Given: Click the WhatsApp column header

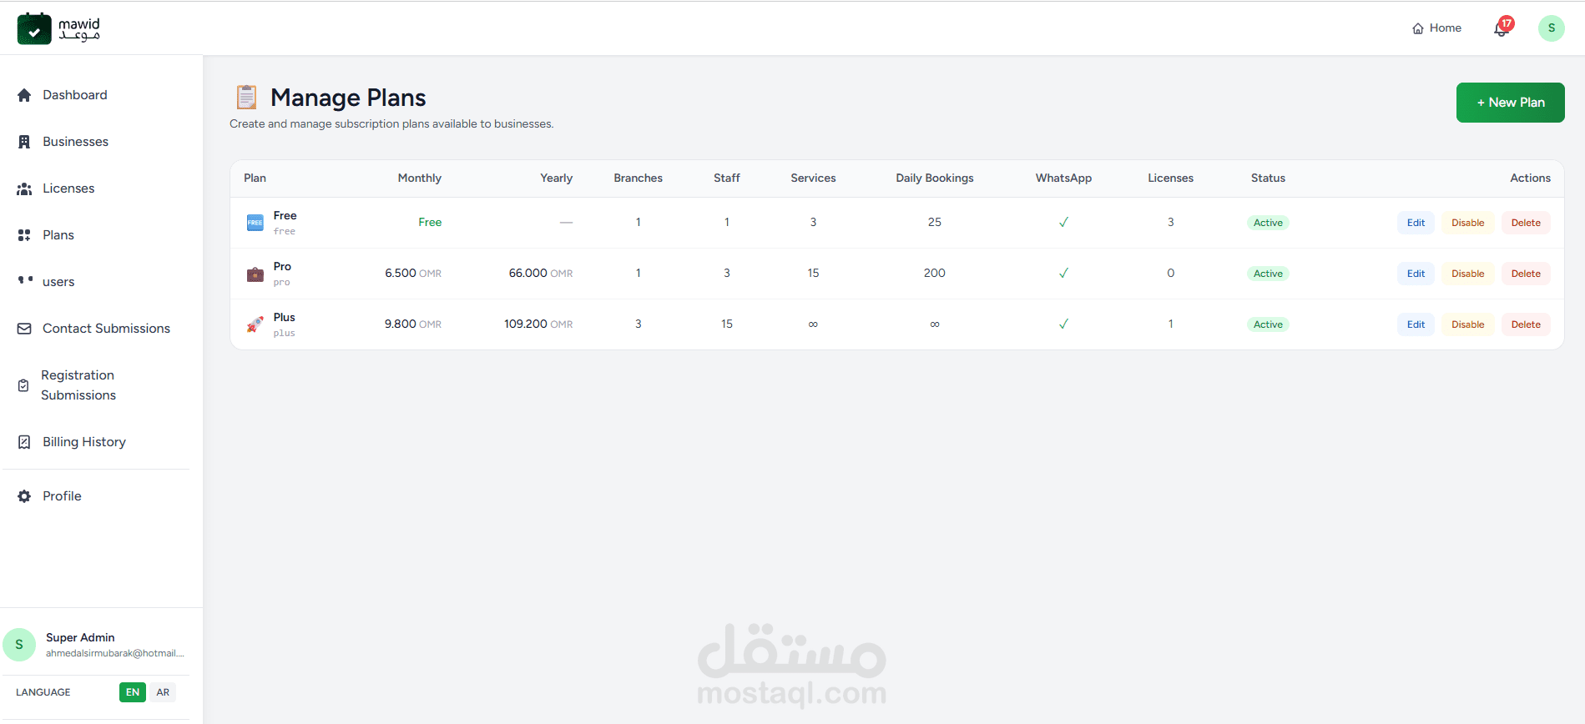Looking at the screenshot, I should coord(1063,178).
